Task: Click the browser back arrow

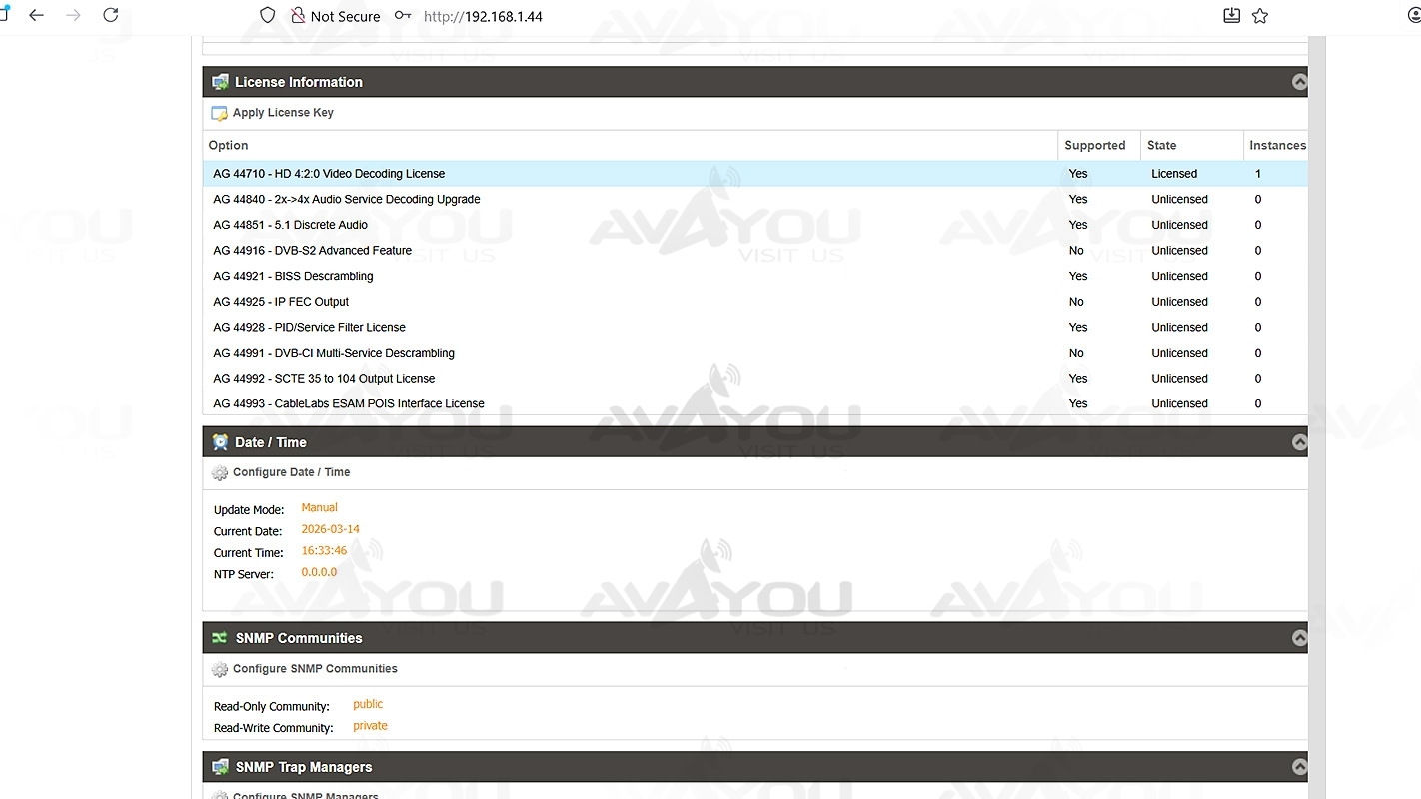Action: (37, 16)
